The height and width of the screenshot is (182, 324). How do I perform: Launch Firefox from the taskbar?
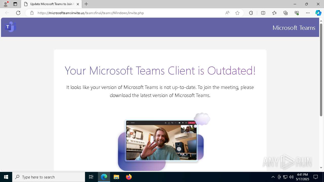(x=129, y=177)
